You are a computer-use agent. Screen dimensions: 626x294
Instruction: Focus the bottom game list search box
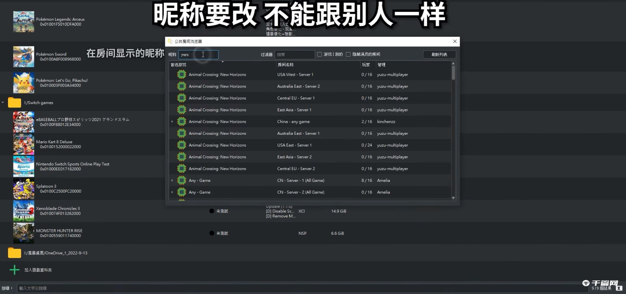[302, 288]
